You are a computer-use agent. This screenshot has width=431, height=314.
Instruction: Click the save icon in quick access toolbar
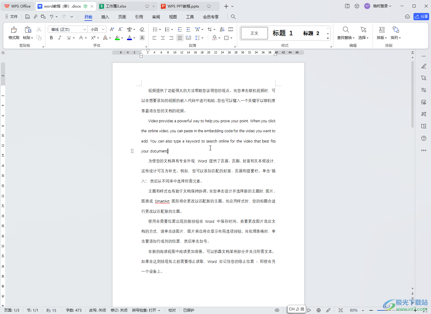(28, 17)
